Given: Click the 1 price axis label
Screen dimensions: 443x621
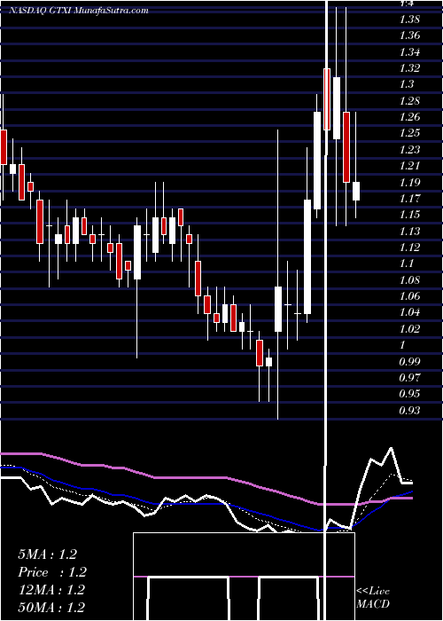Looking at the screenshot, I should [x=403, y=345].
